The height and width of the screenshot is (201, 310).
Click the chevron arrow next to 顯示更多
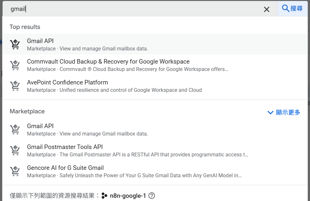[270, 112]
